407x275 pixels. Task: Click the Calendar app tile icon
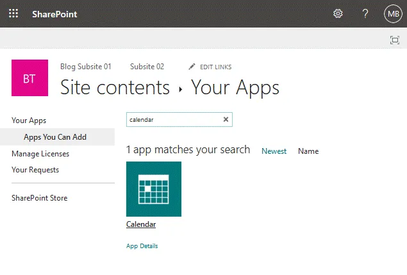coord(154,189)
